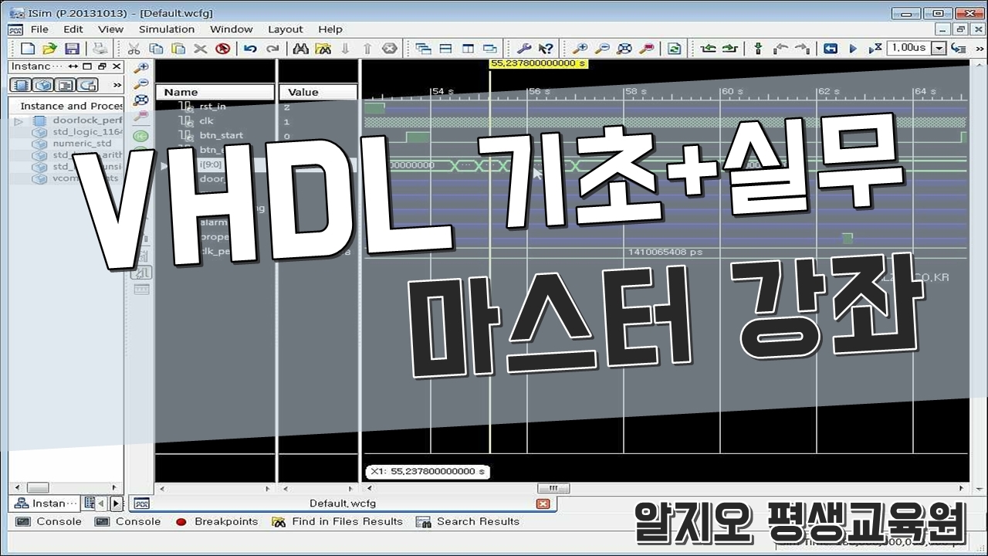Click the What's This help cursor icon
The width and height of the screenshot is (988, 556).
(546, 48)
